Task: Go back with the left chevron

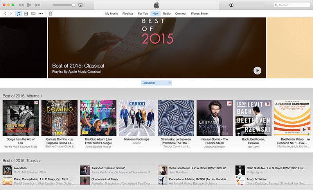Action: 5,14
